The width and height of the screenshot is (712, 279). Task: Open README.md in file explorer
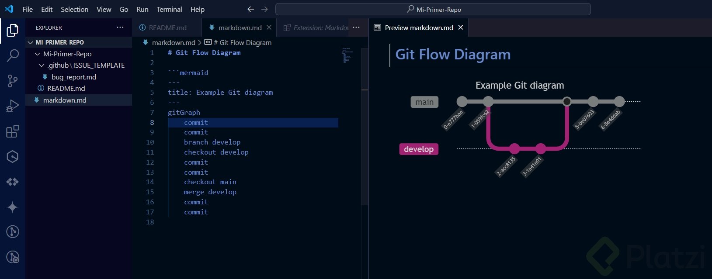(66, 88)
